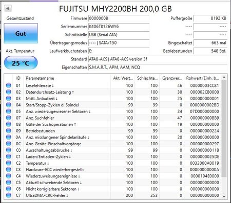Click the Firmware field 0000000B

[119, 18]
